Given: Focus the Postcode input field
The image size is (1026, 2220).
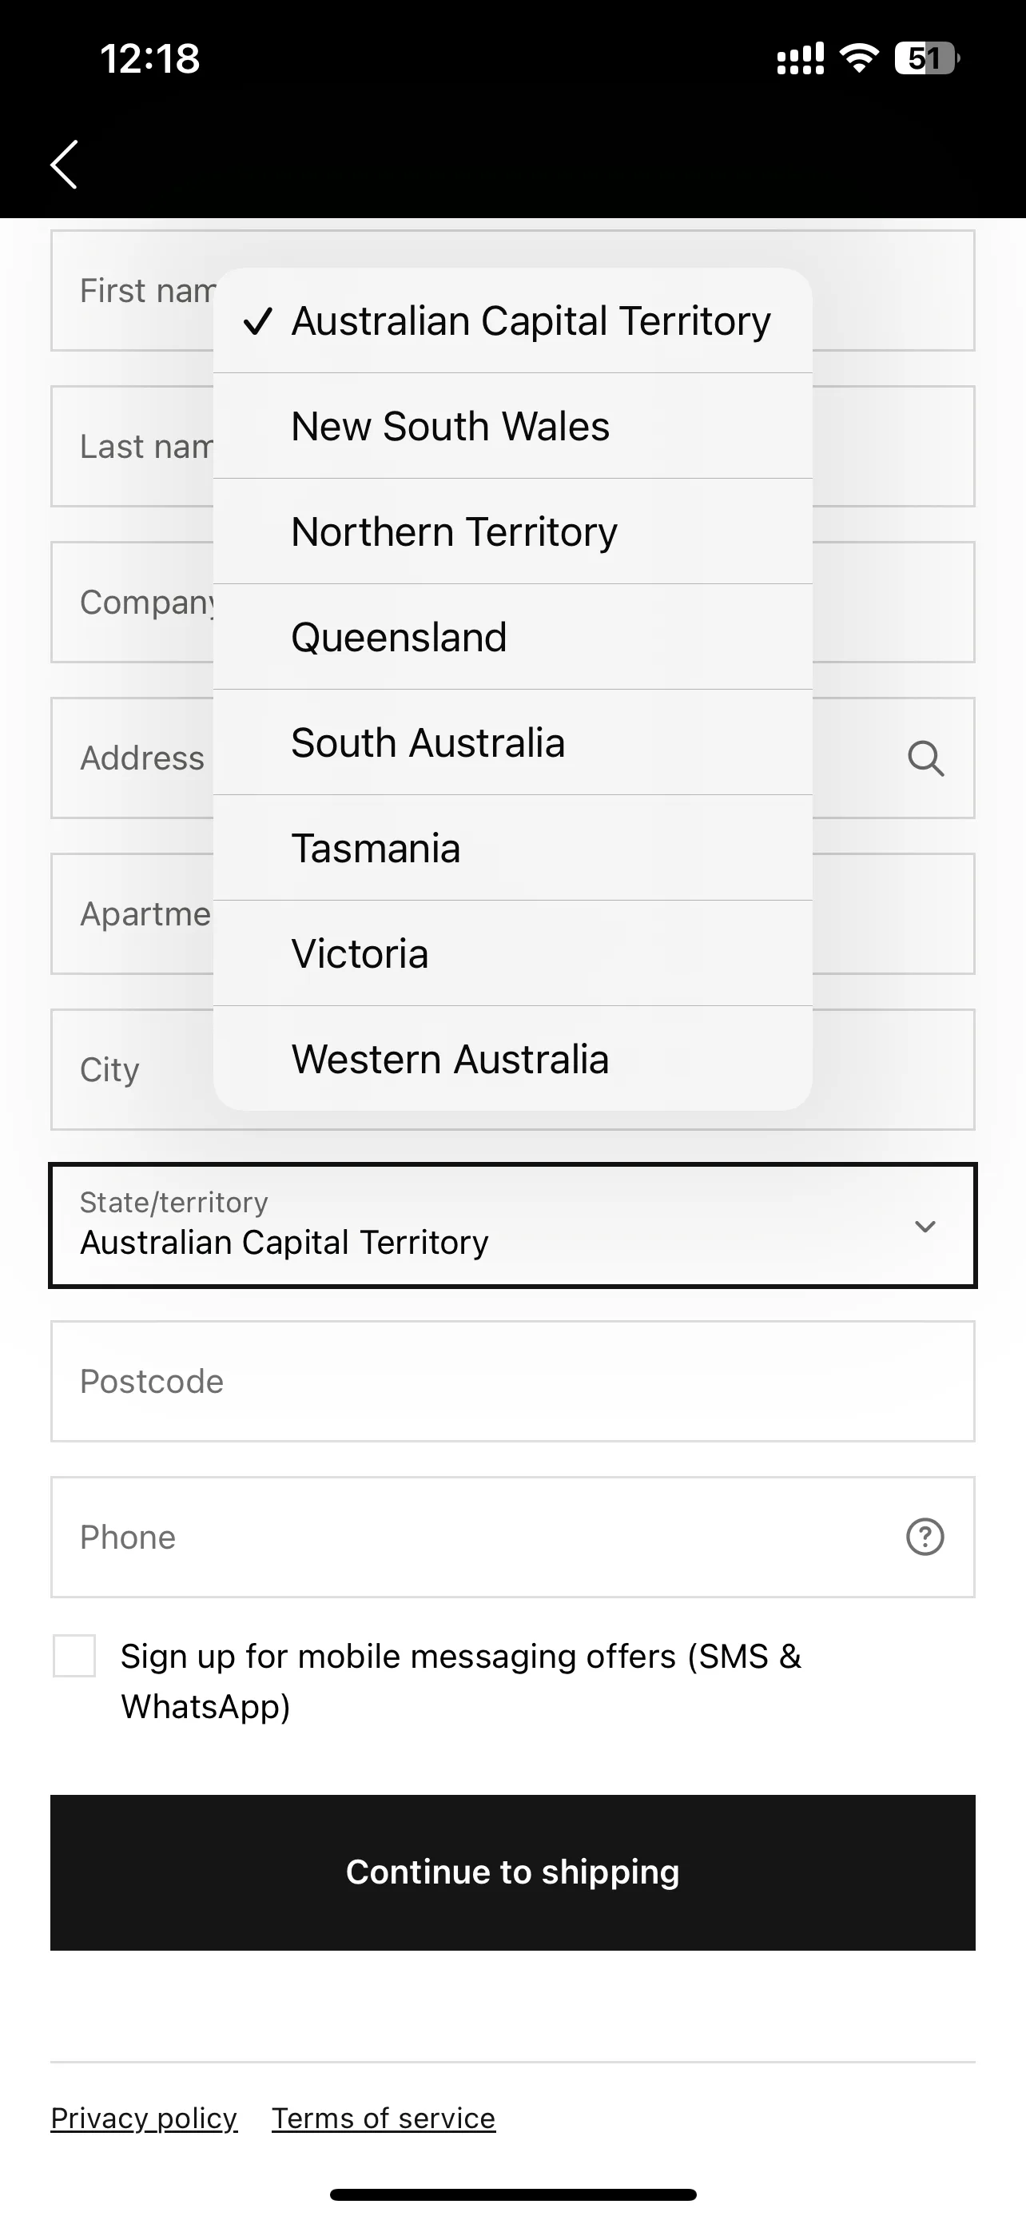Looking at the screenshot, I should point(512,1382).
